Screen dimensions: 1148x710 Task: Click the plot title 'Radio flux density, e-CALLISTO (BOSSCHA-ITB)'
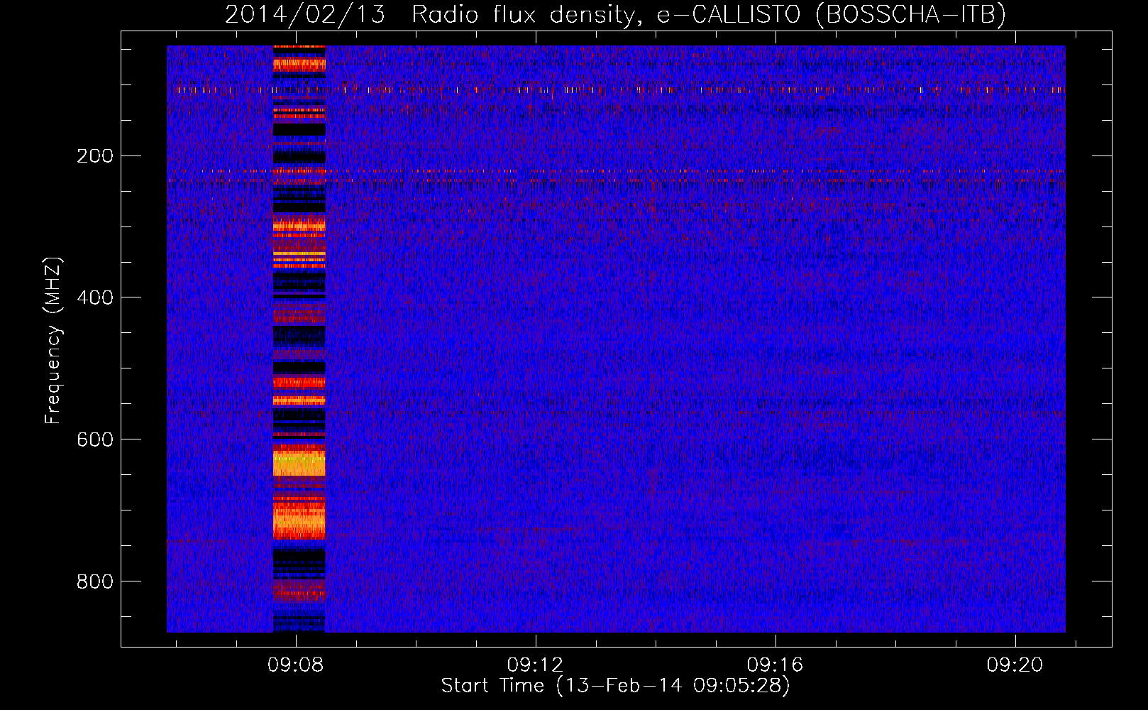(708, 15)
